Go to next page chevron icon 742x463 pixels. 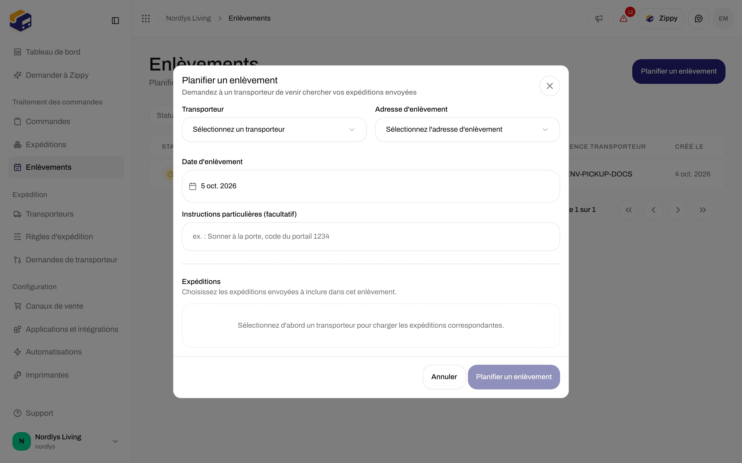point(678,210)
